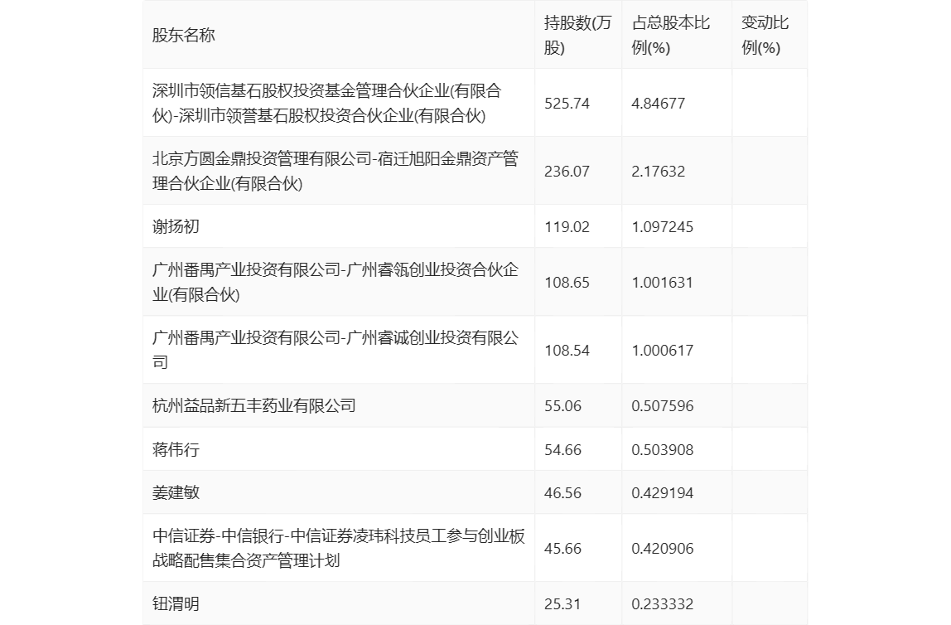Select the 525.74 holdings value
The height and width of the screenshot is (625, 951).
point(567,103)
